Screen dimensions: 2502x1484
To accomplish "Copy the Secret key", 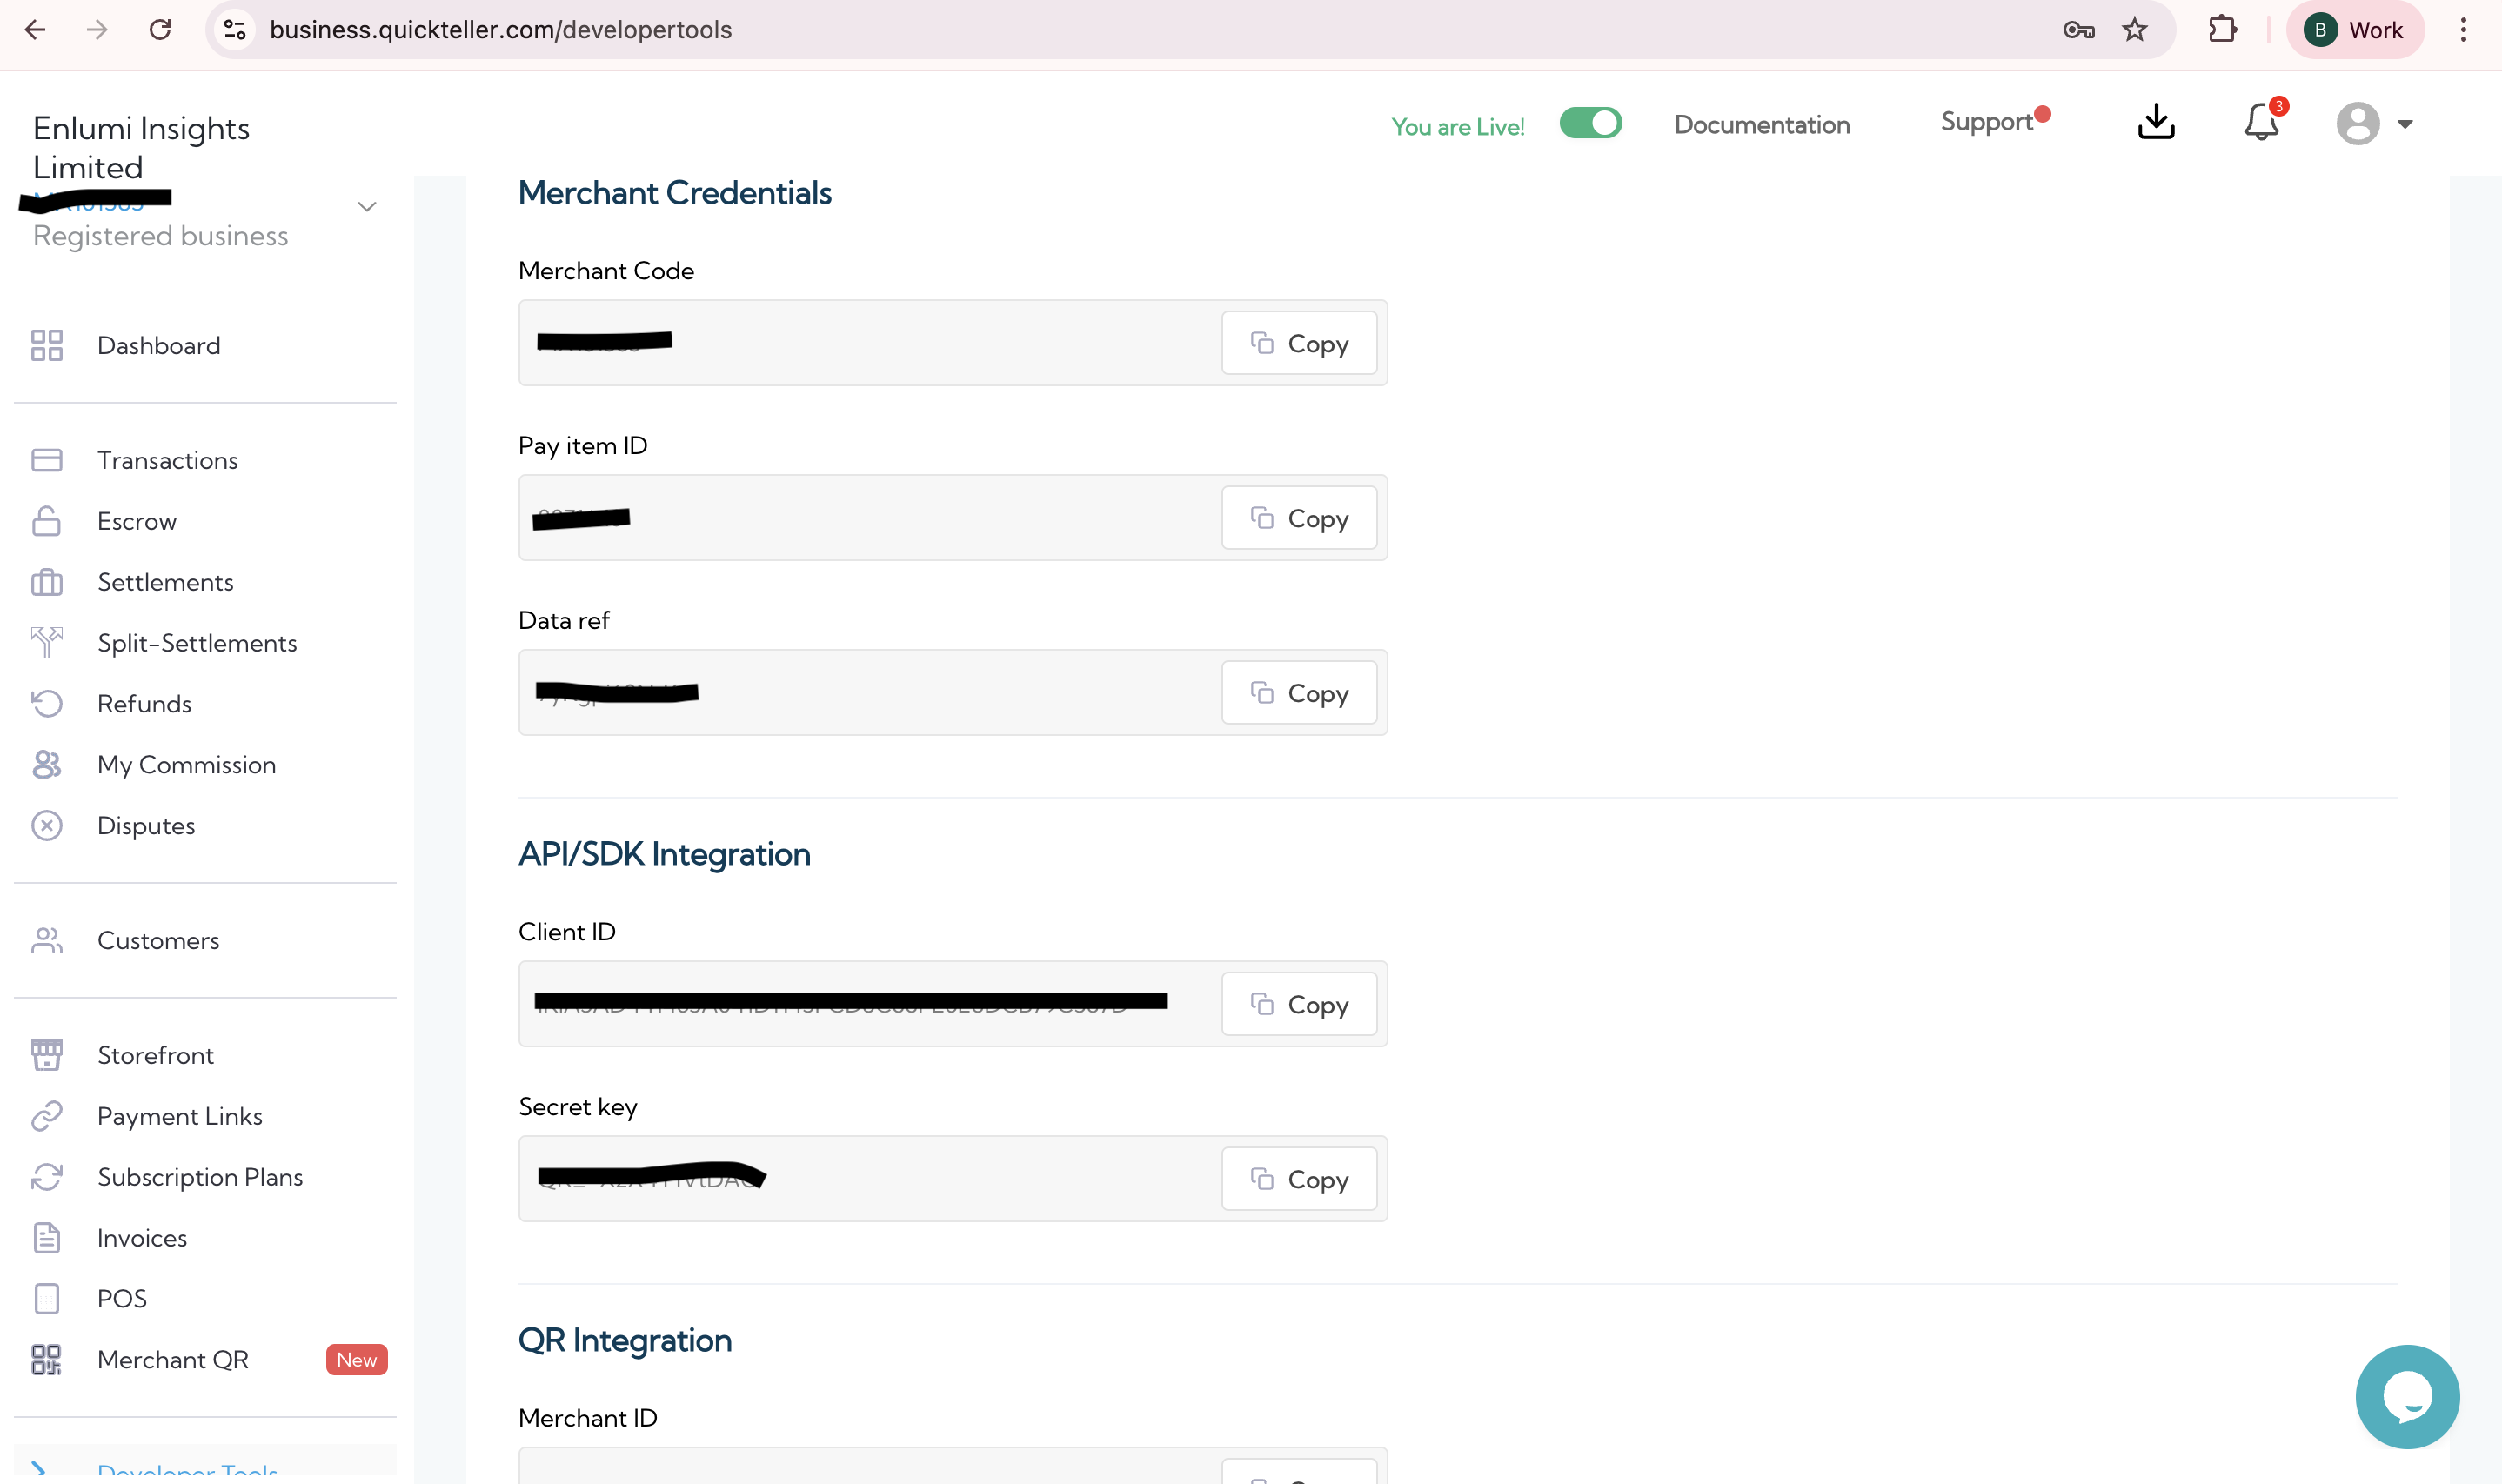I will [1298, 1179].
